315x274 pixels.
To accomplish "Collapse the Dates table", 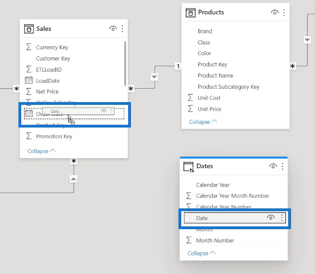I will pyautogui.click(x=201, y=253).
